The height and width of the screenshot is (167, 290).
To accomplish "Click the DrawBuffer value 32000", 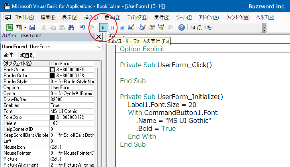I will 72,99.
